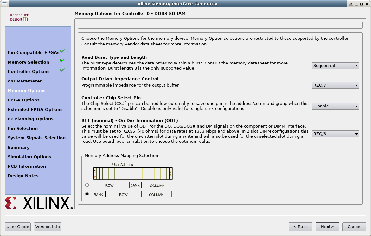Go to FPGA Options step in sidebar

(23, 100)
